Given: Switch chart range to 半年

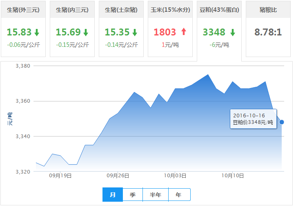Looking at the screenshot, I should tap(156, 194).
